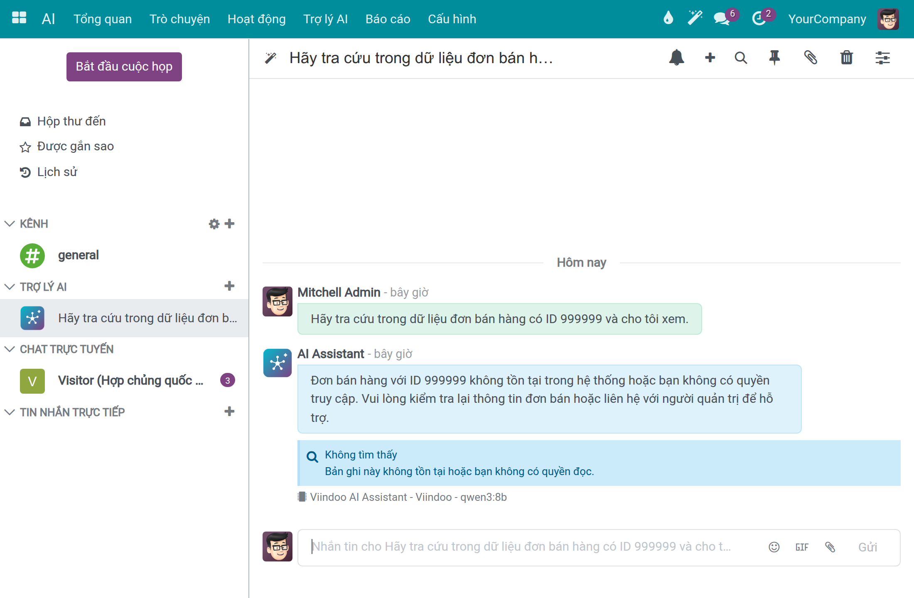This screenshot has width=914, height=598.
Task: Open attachments panel paperclip in header
Action: (810, 58)
